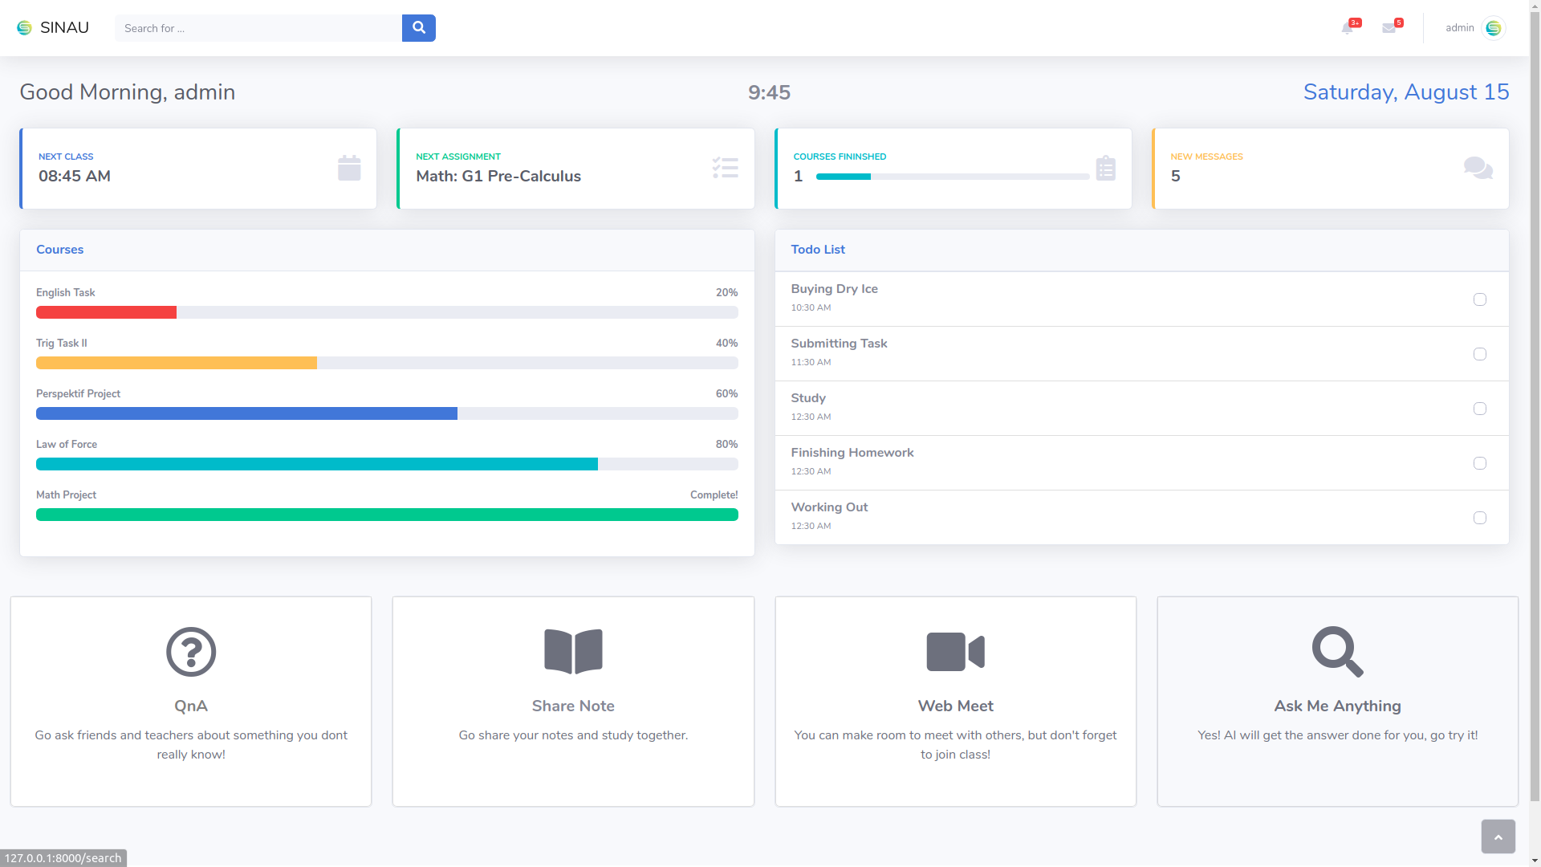
Task: Click the Next Class calendar icon
Action: 349,168
